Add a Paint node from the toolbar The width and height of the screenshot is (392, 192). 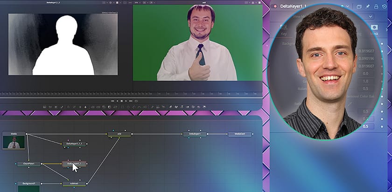(x=62, y=107)
